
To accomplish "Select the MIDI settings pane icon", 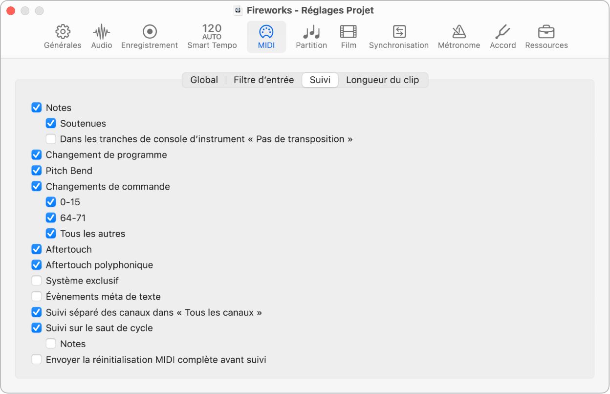I will (x=266, y=37).
